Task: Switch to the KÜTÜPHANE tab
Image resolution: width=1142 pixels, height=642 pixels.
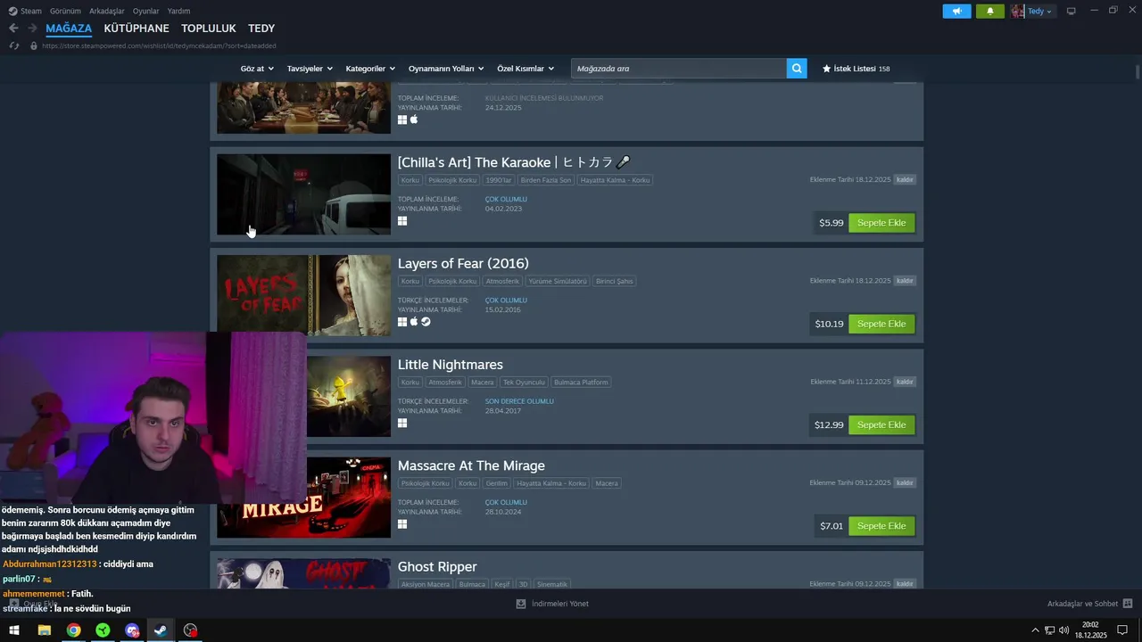Action: point(137,29)
